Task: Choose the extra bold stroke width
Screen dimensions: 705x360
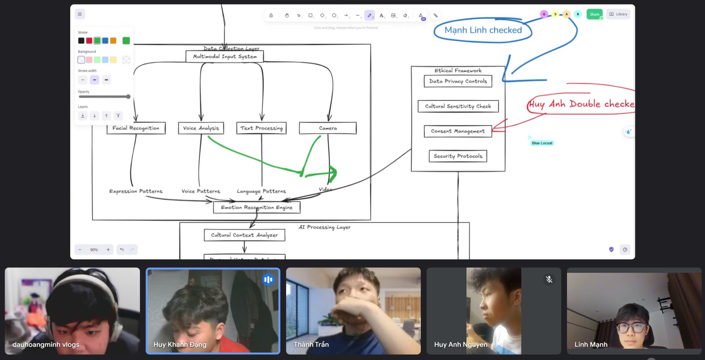Action: click(x=106, y=80)
